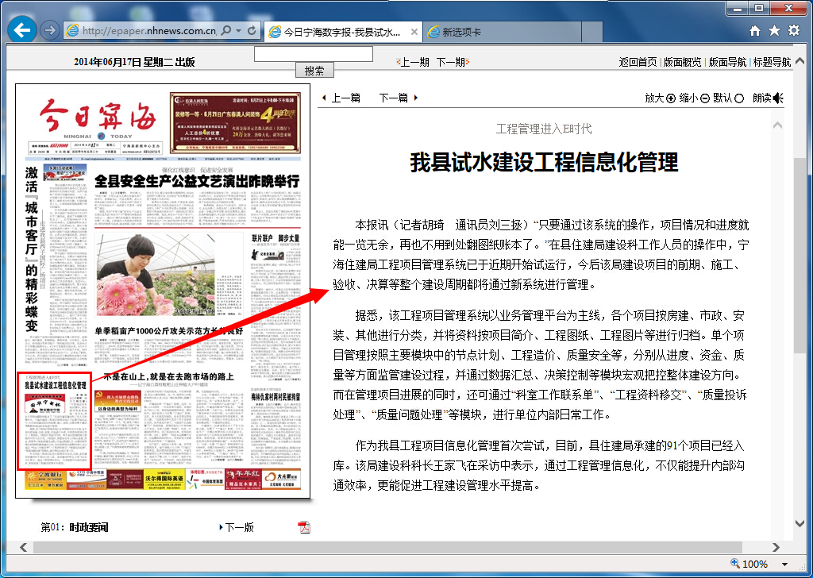
Task: Click the 缩小 zoom-out minus icon
Action: (x=705, y=98)
